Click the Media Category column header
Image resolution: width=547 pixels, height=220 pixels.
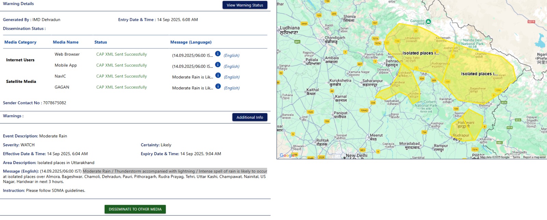20,42
